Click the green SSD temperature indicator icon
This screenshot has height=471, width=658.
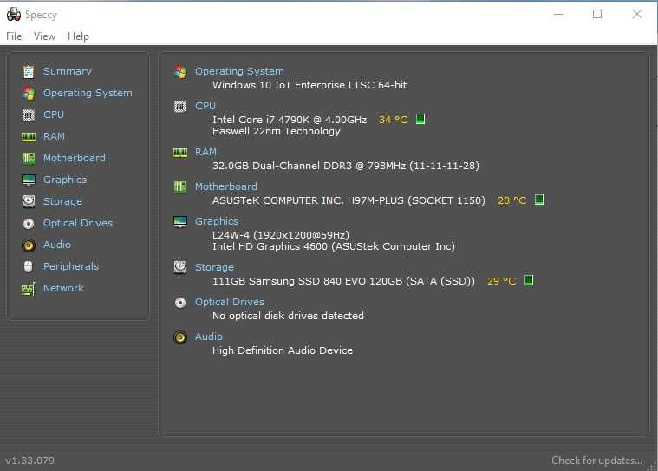pos(529,280)
